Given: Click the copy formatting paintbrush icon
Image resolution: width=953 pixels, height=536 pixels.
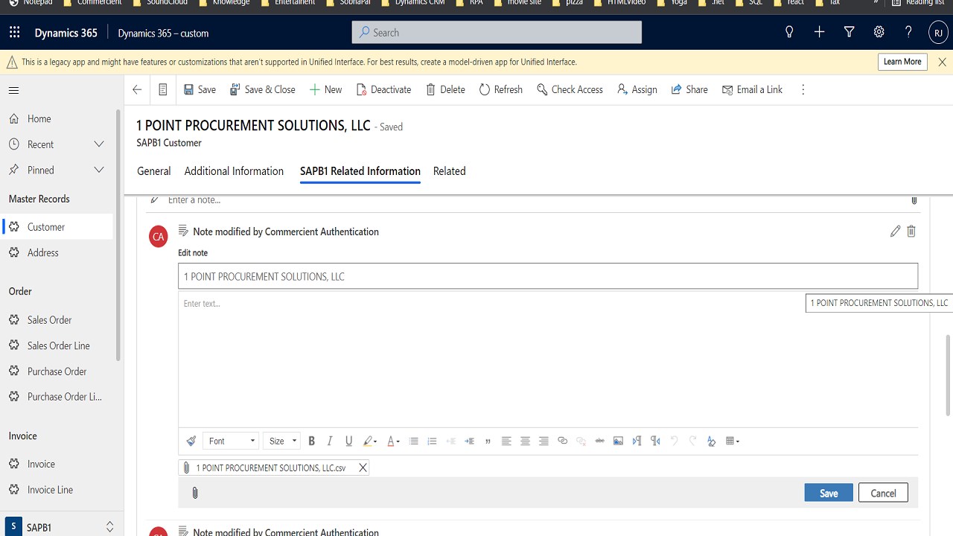Looking at the screenshot, I should 191,441.
